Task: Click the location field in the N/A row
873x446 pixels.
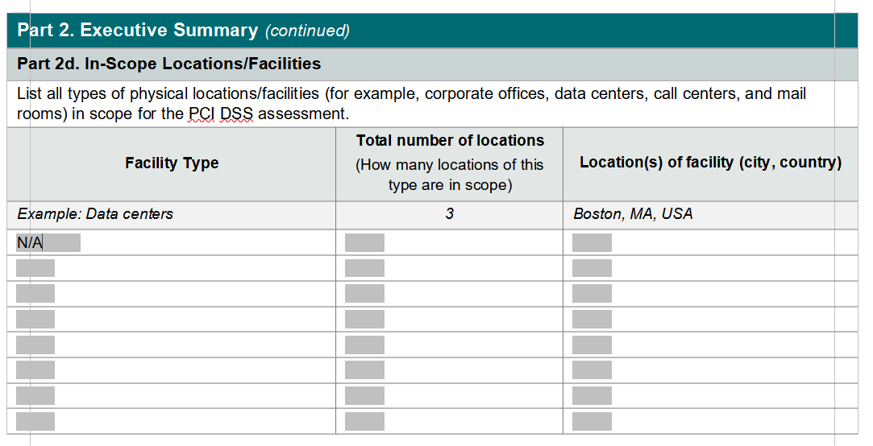Action: pos(592,242)
